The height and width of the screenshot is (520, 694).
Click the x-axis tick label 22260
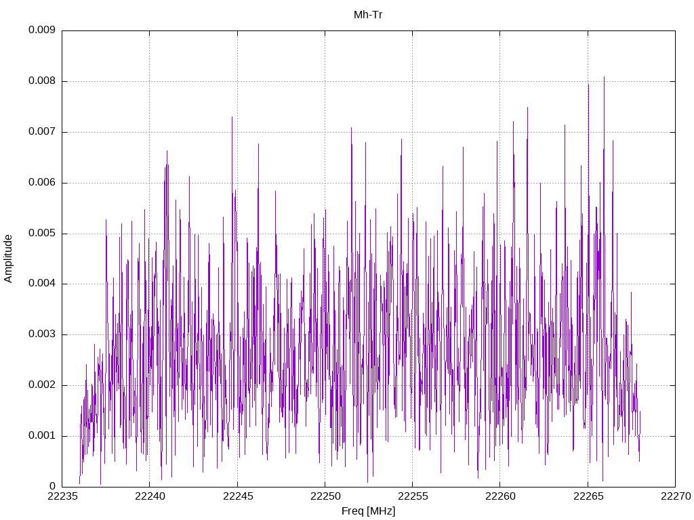tap(500, 496)
